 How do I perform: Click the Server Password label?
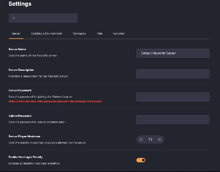[20, 90]
